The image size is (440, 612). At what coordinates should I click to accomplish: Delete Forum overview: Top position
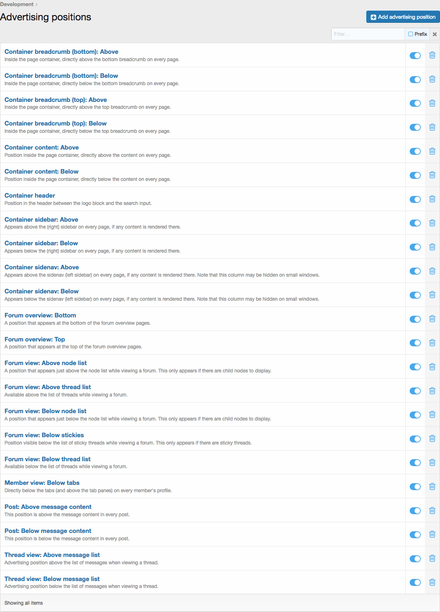tap(432, 343)
